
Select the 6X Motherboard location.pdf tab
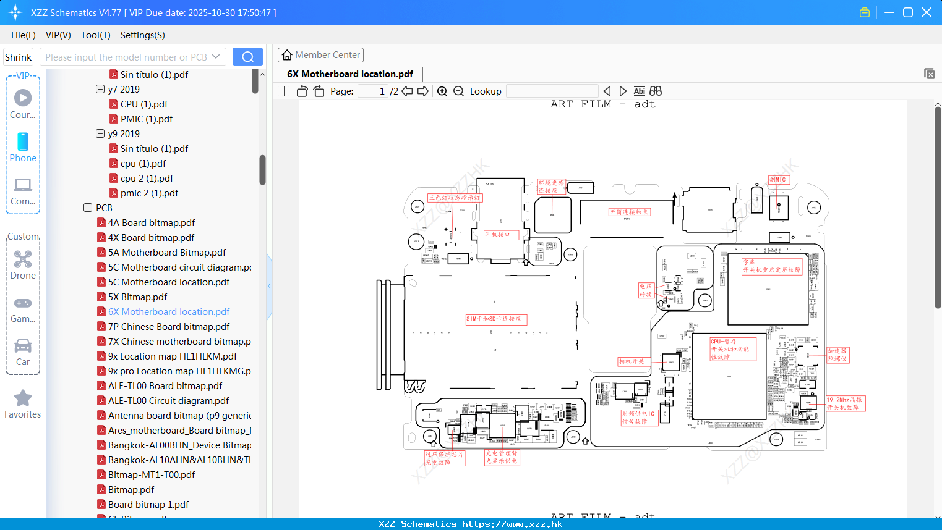(x=350, y=74)
